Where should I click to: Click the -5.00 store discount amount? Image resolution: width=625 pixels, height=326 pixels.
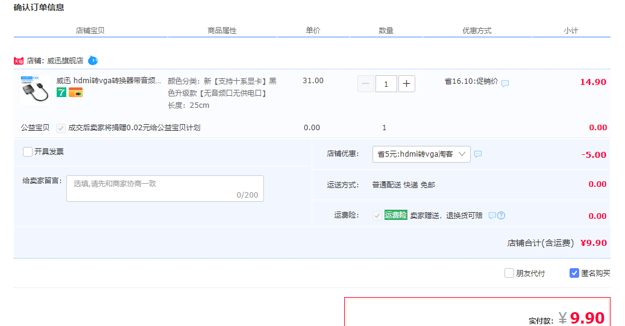[594, 155]
